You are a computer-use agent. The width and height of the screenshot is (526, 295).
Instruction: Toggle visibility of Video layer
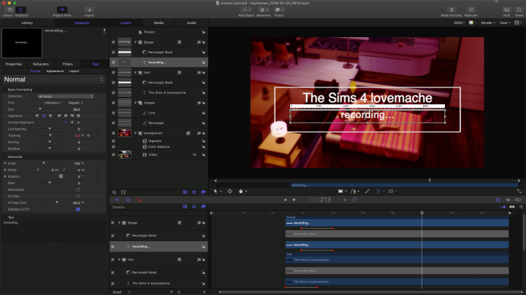(x=113, y=155)
